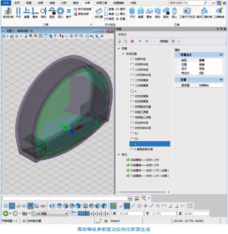Select variation Ⅴ级围岩——初支+二衬(加强)
The image size is (228, 234).
(x=147, y=176)
